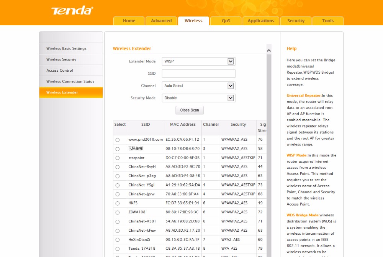The height and width of the screenshot is (257, 383).
Task: Open the QoS tab
Action: [x=226, y=21]
